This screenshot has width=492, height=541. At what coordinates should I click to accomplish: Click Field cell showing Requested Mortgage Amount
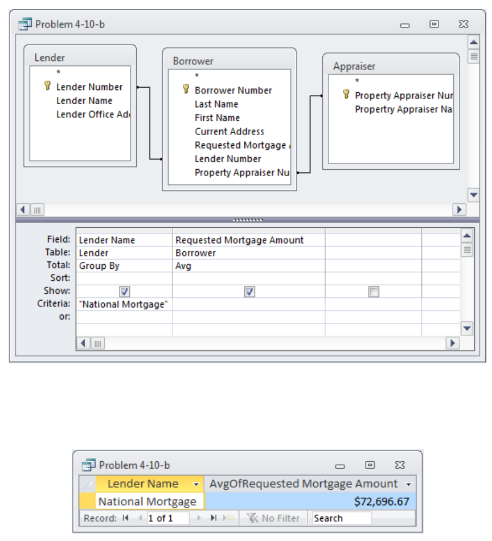(249, 240)
